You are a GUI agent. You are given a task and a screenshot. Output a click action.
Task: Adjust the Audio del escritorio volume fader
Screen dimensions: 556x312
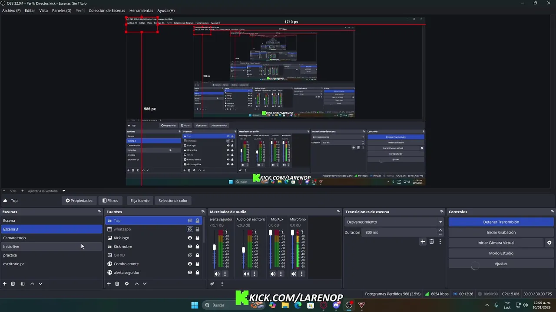[x=243, y=250]
